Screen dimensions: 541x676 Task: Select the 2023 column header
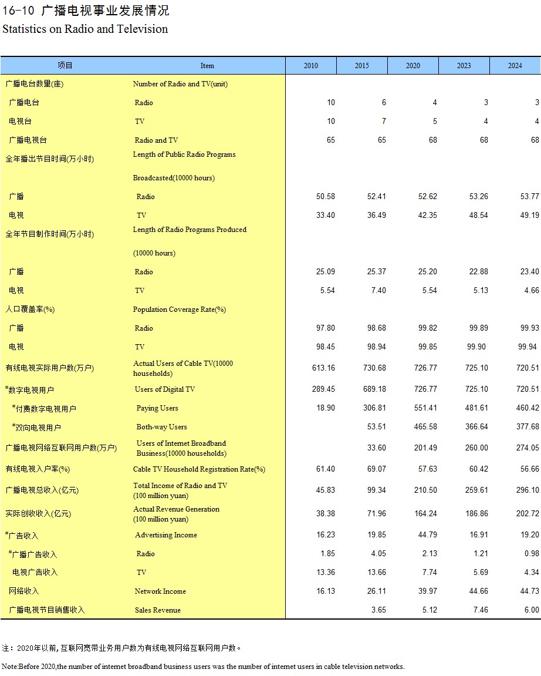464,66
